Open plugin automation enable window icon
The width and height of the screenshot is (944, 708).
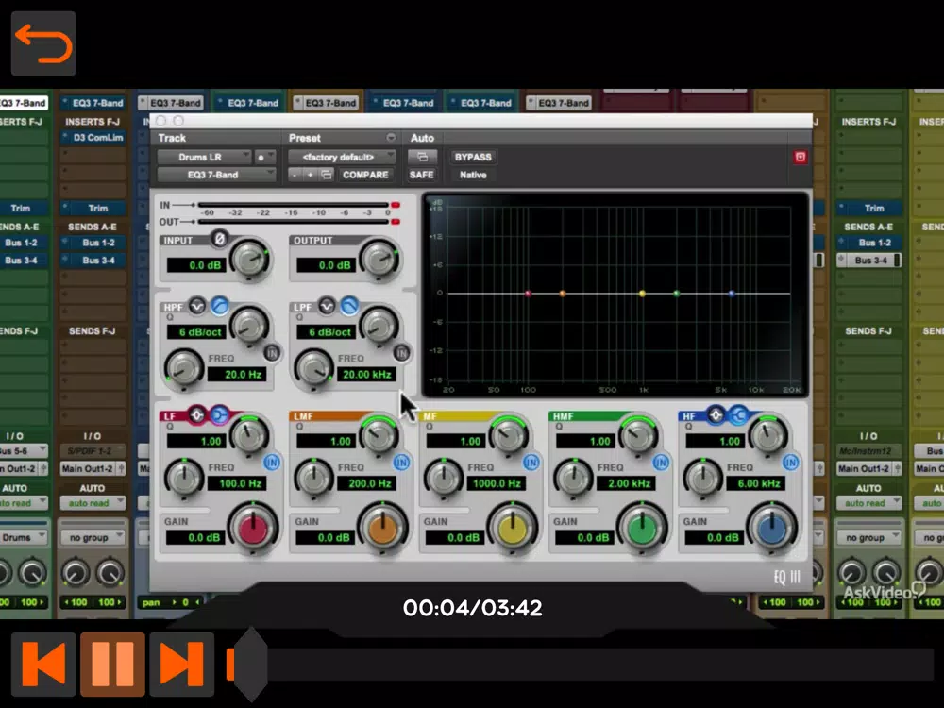422,157
